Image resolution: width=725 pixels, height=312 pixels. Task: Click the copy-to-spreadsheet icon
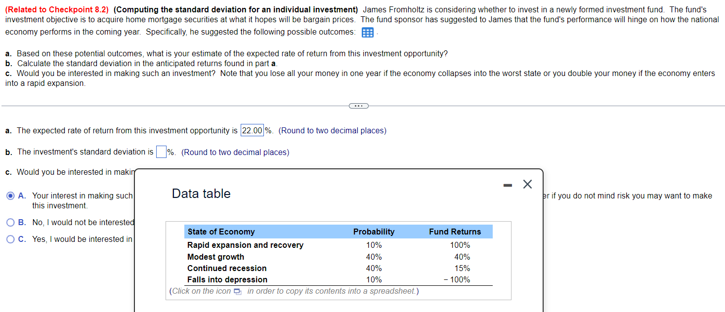[238, 292]
